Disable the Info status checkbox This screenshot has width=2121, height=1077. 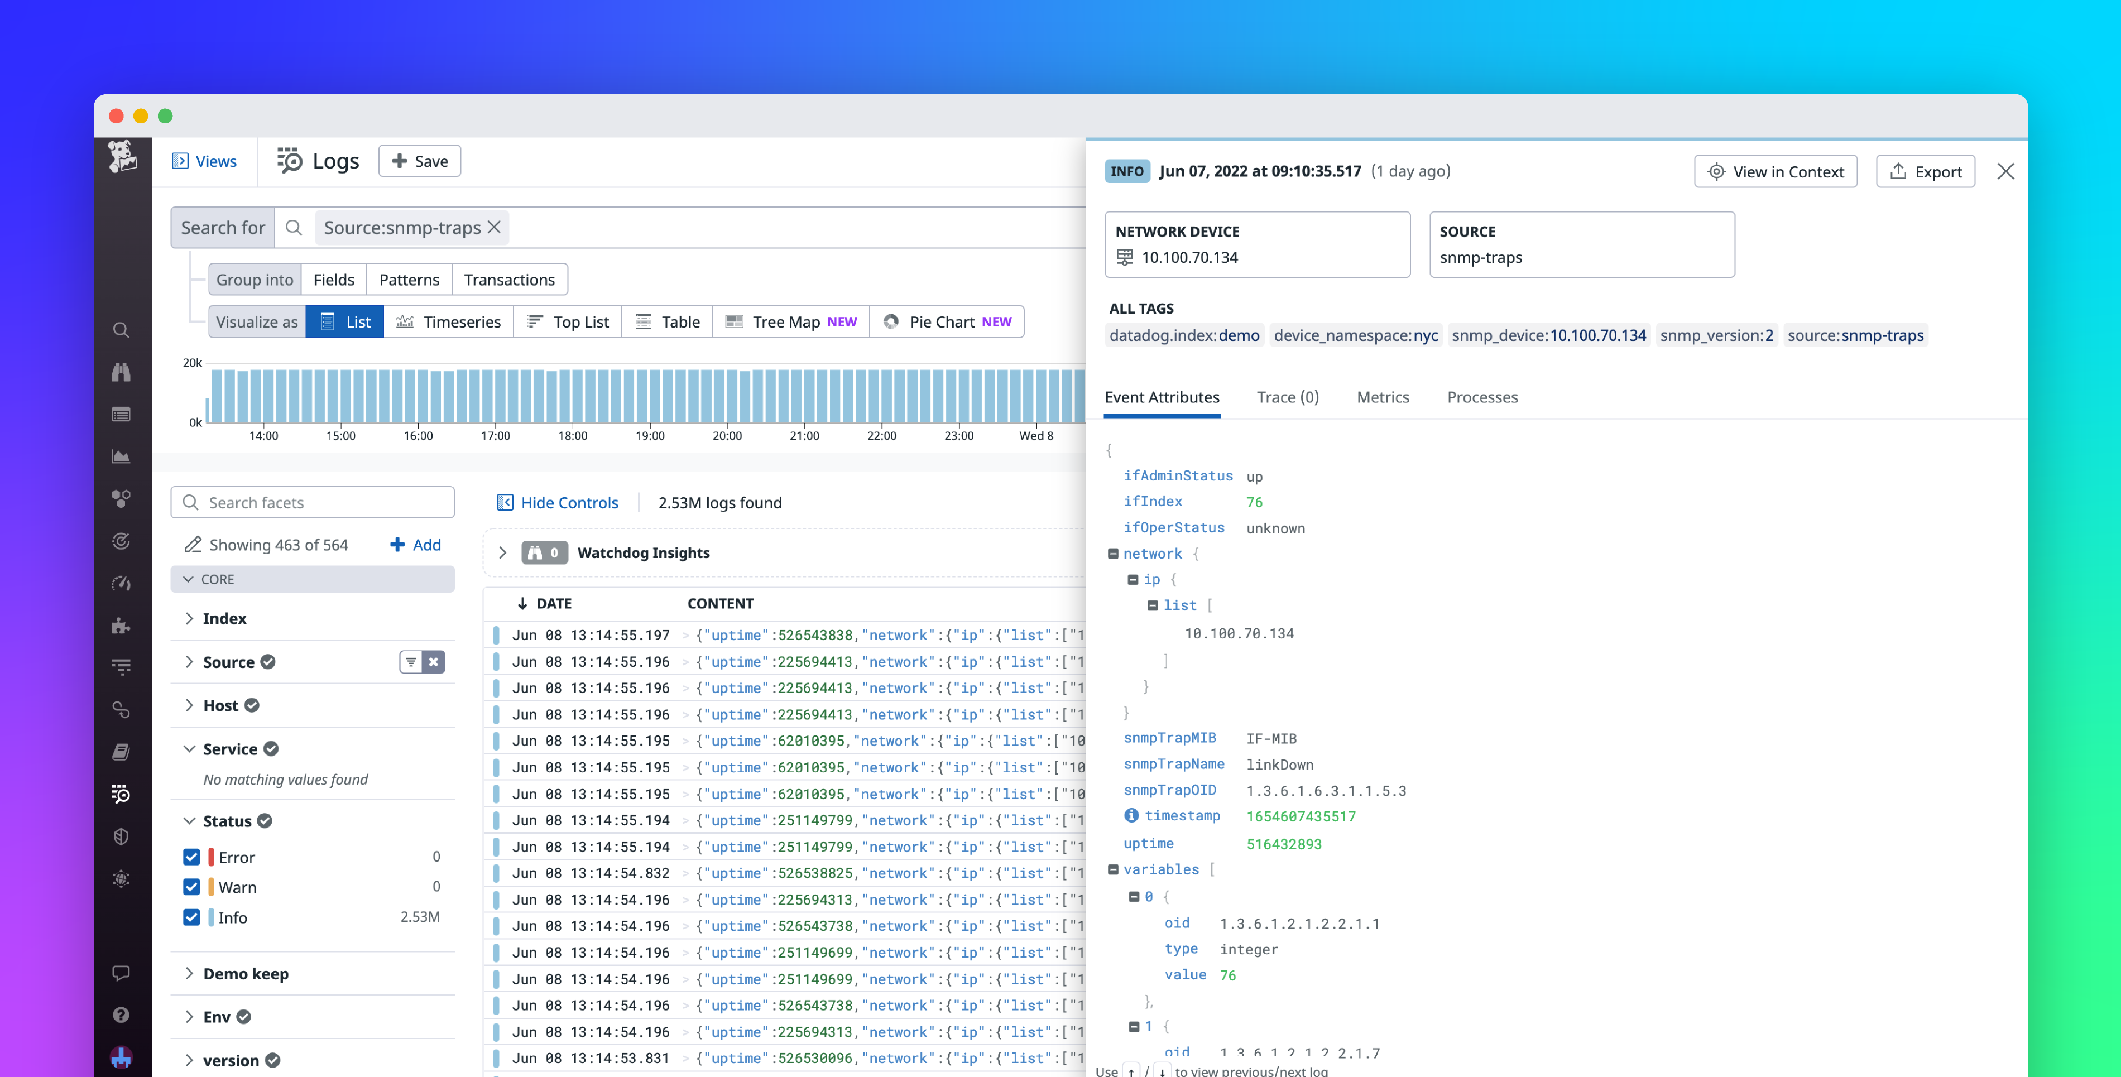pyautogui.click(x=191, y=916)
